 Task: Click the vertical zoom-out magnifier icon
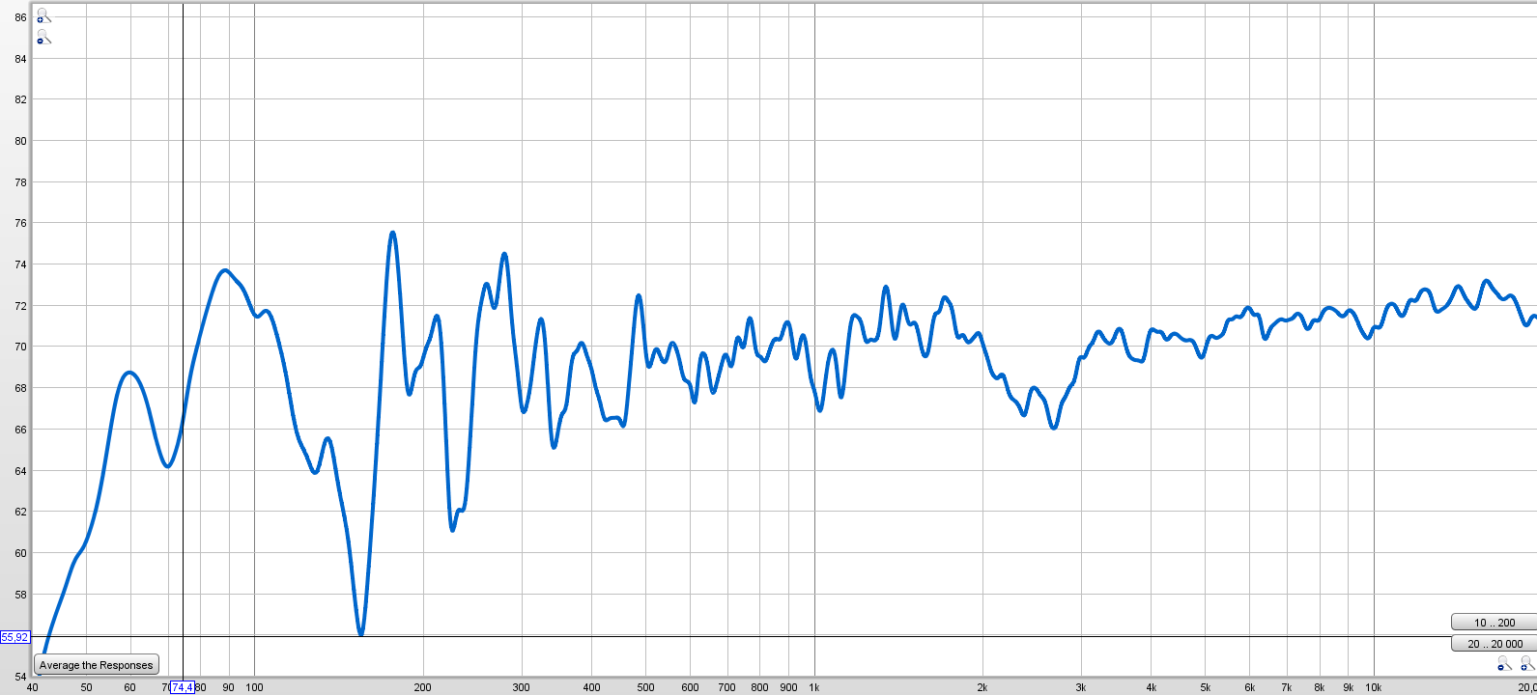point(43,37)
